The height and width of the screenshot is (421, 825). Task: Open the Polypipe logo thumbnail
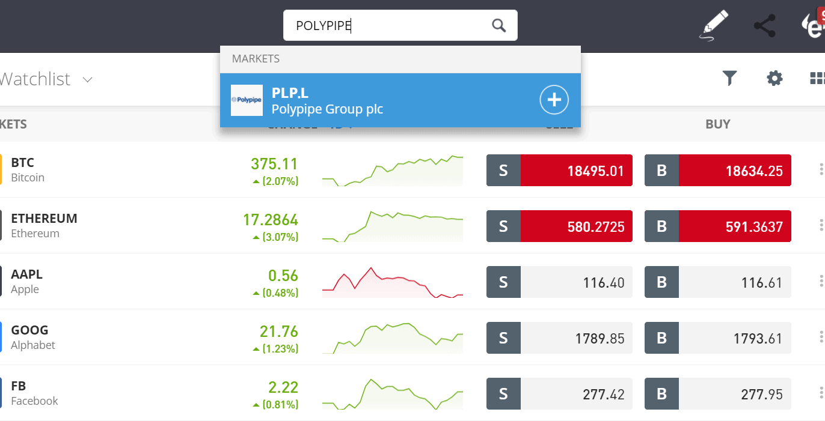247,100
